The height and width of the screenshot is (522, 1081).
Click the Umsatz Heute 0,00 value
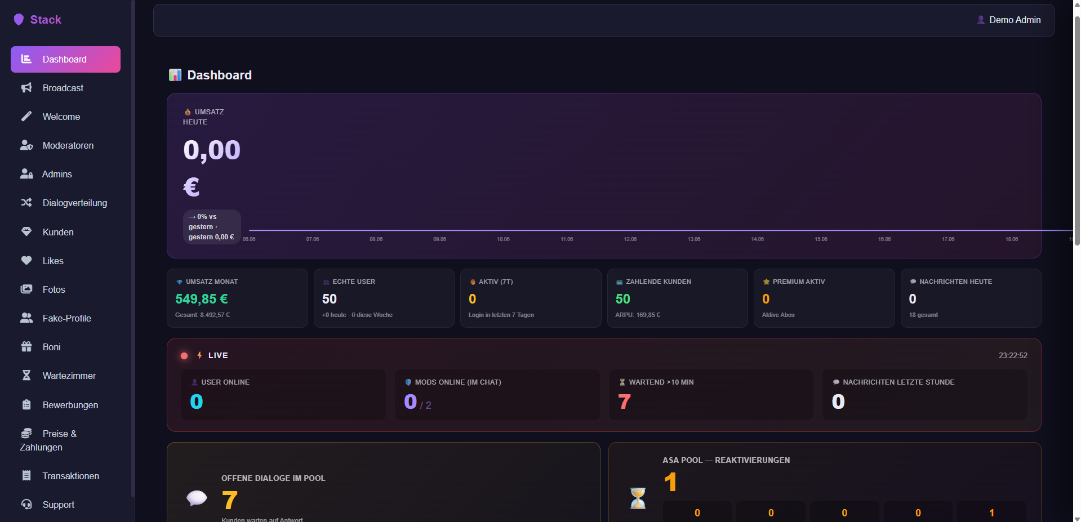[212, 168]
